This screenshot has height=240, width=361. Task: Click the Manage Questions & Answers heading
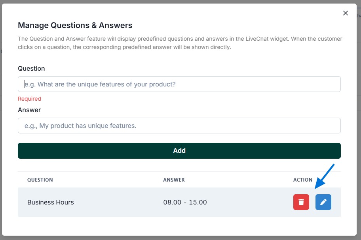click(75, 26)
